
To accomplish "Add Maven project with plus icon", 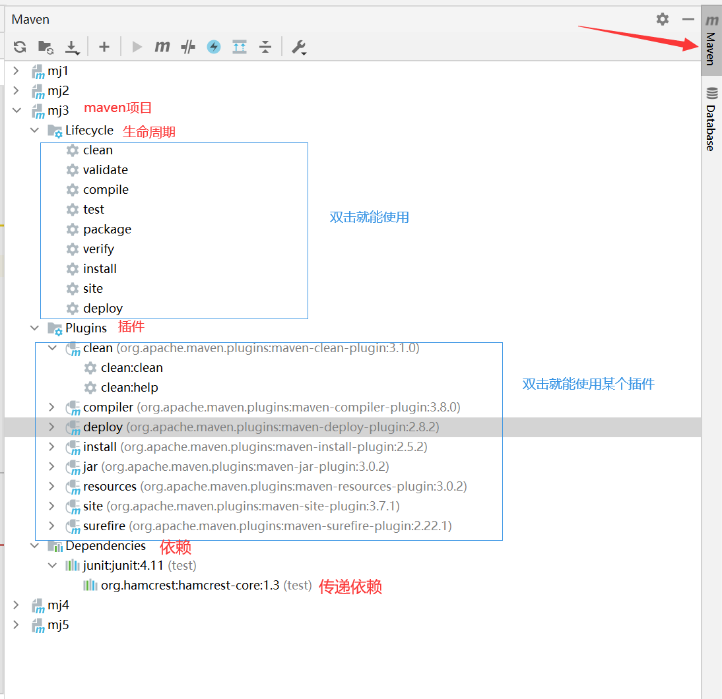I will coord(104,46).
